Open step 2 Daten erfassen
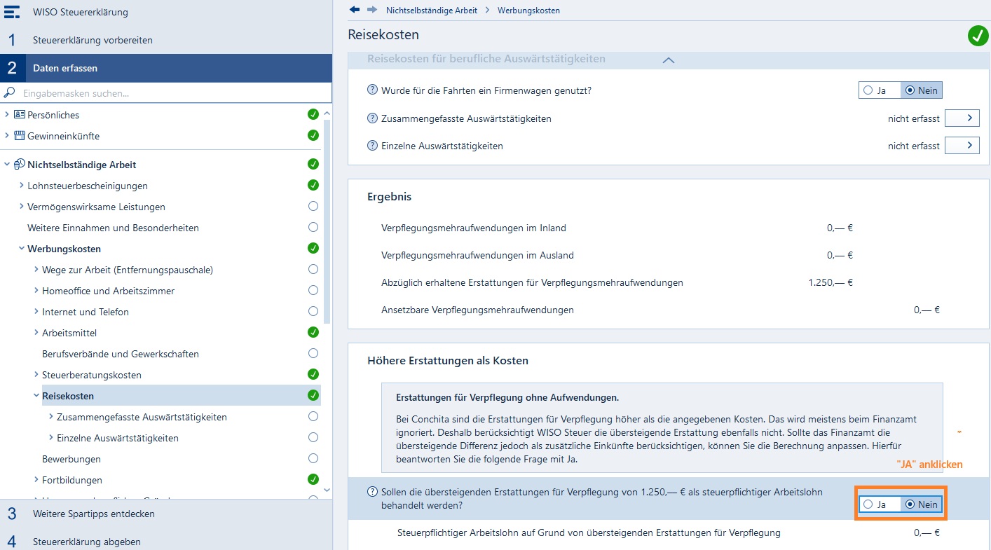The width and height of the screenshot is (991, 550). pyautogui.click(x=166, y=68)
